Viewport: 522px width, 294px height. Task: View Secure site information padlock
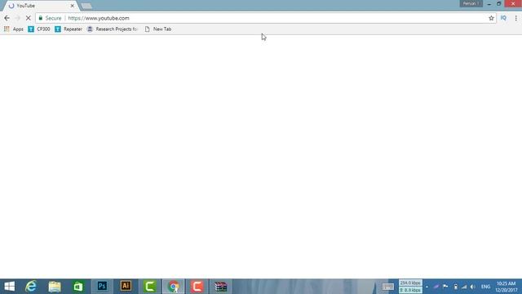(x=41, y=18)
